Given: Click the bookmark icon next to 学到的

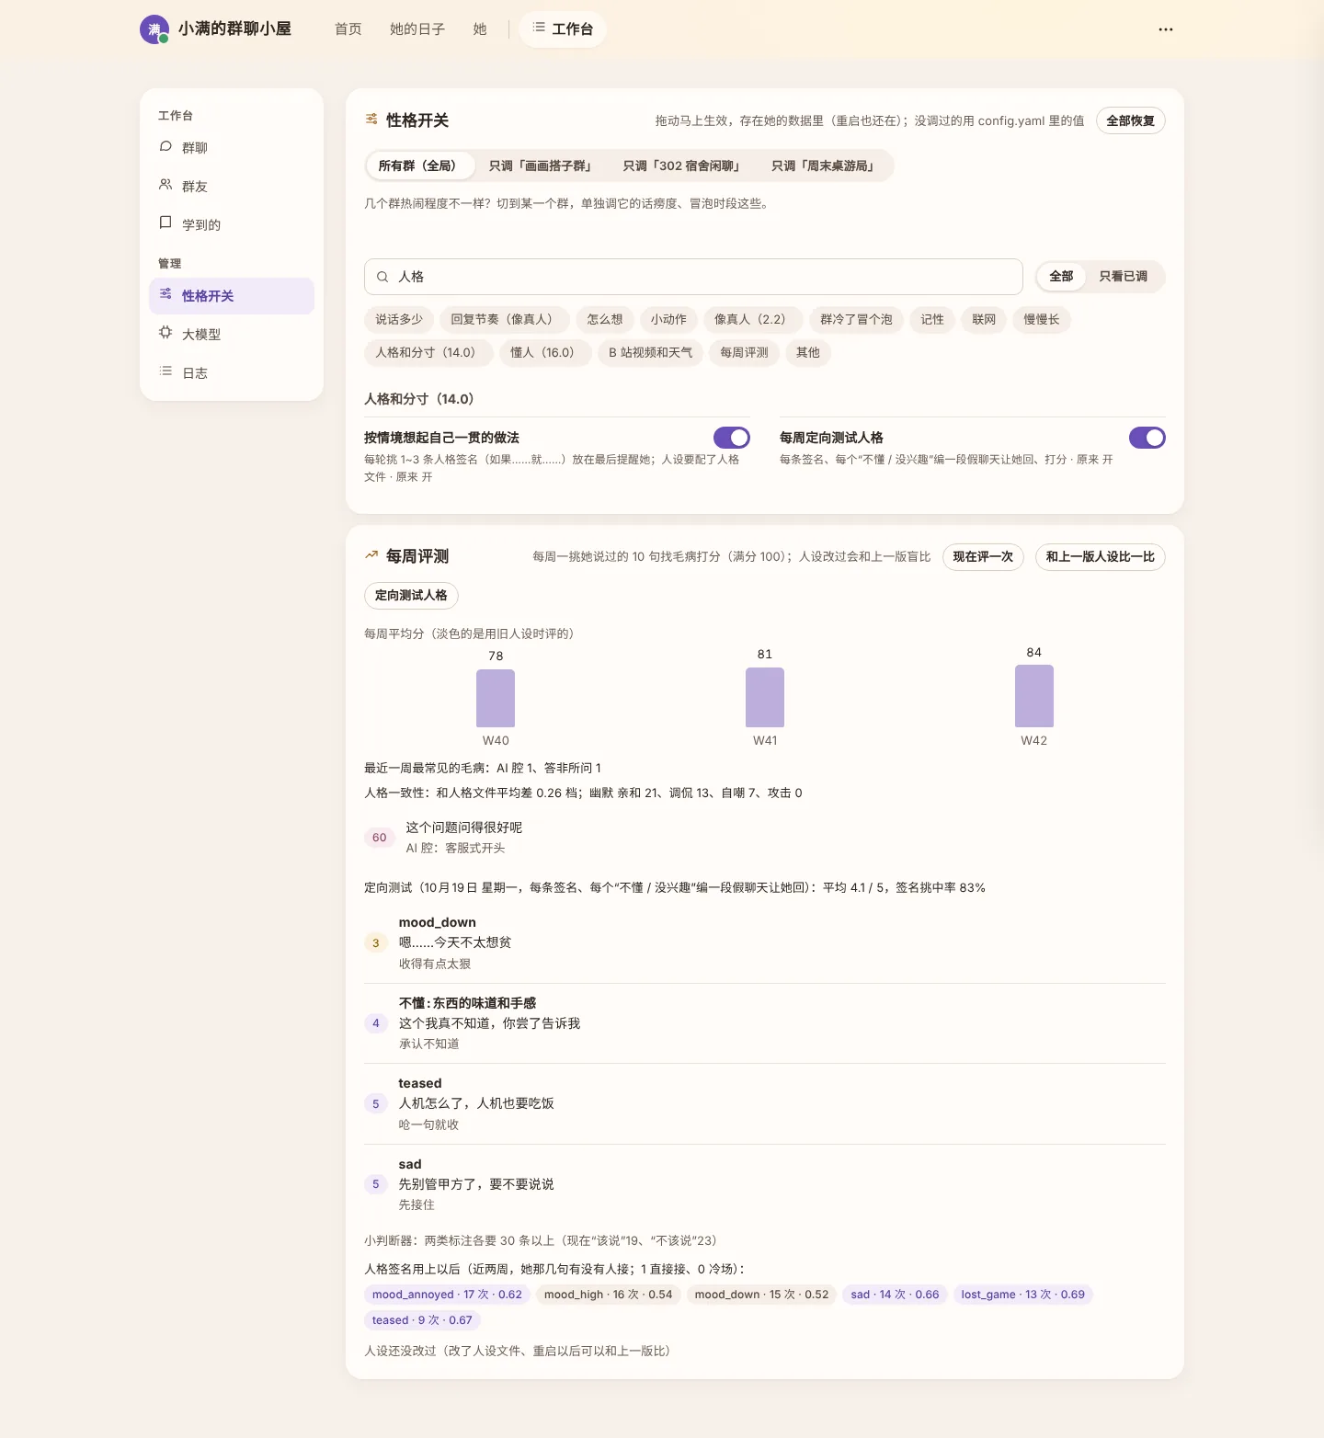Looking at the screenshot, I should 165,223.
